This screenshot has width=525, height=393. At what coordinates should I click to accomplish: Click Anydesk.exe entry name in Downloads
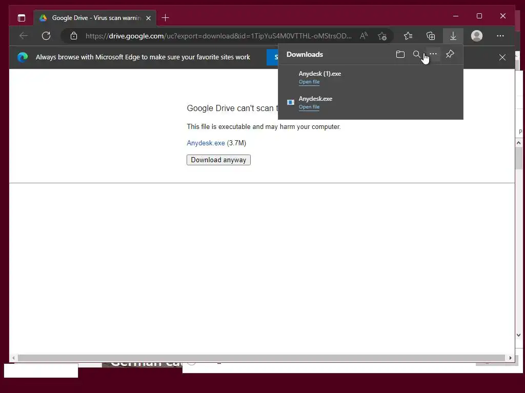click(x=315, y=99)
